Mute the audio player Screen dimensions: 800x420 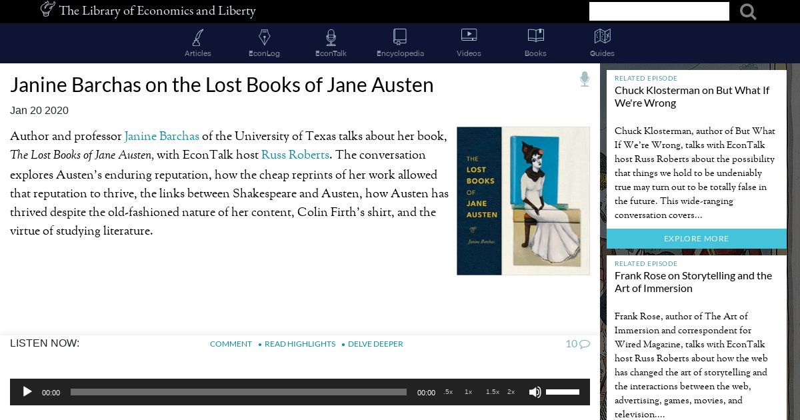click(535, 392)
